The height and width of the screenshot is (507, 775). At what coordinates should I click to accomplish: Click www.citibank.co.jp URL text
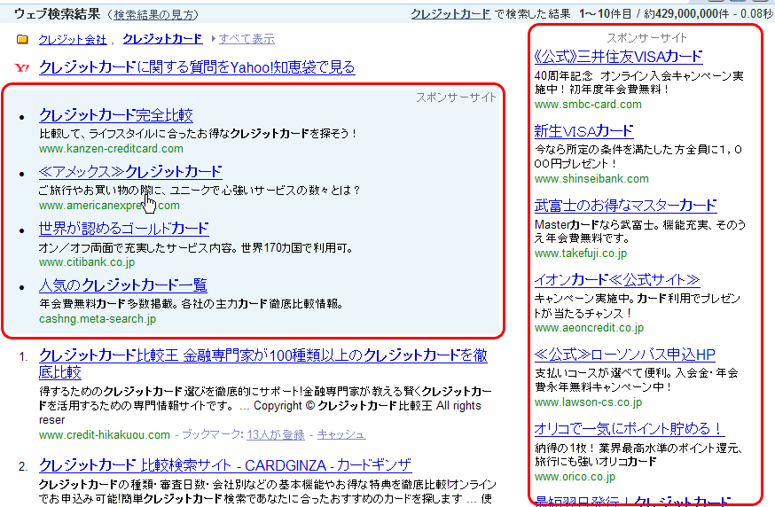[87, 262]
